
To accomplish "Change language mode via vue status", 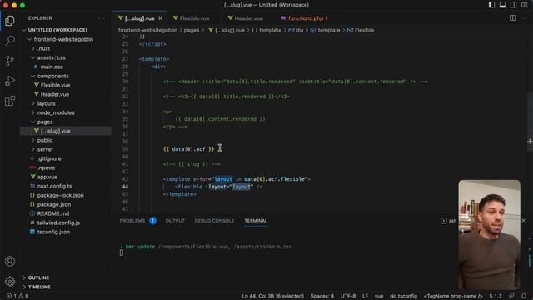I will [379, 296].
